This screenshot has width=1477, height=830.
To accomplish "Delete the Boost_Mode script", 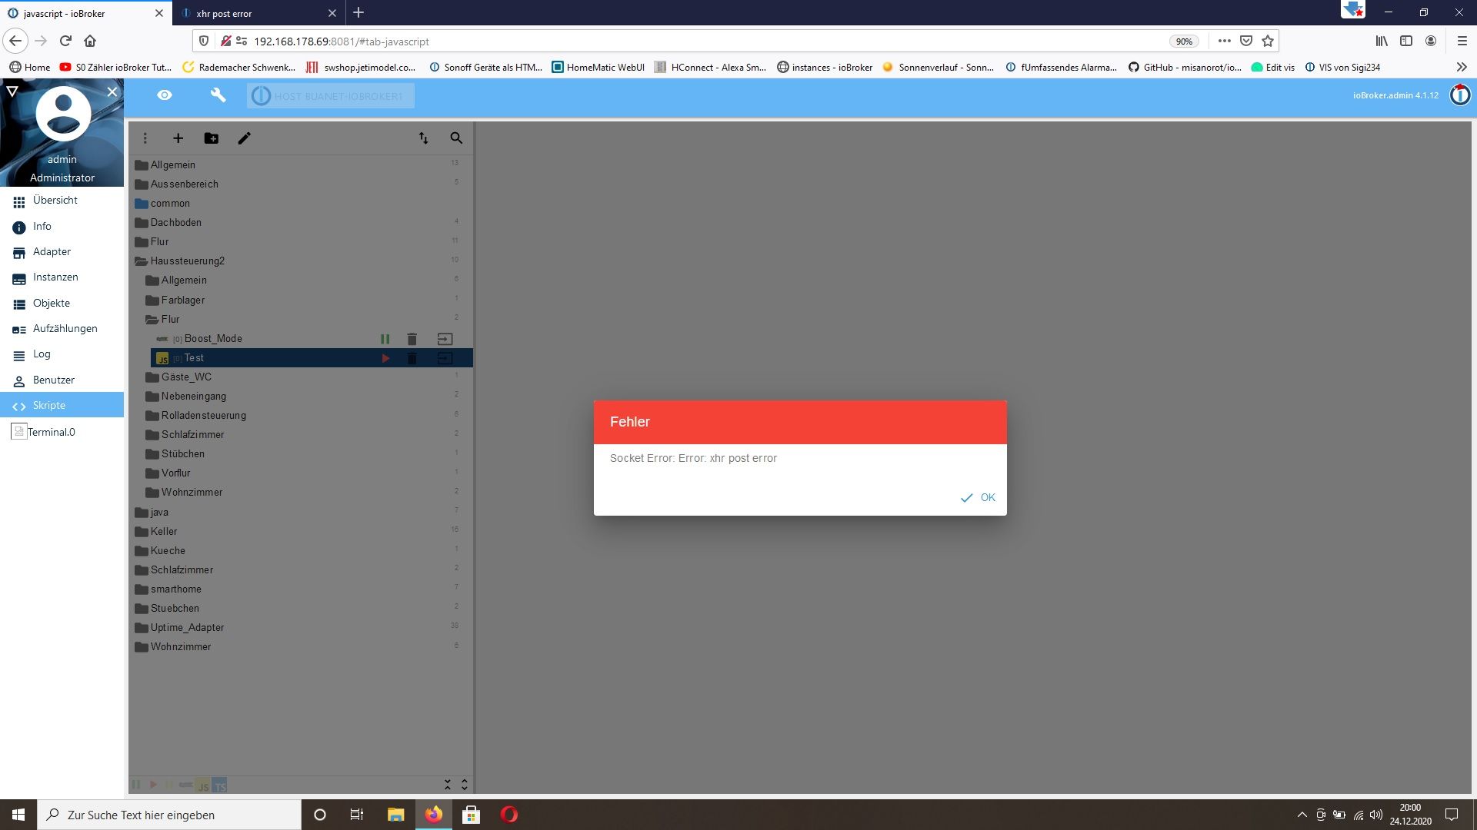I will [x=412, y=339].
